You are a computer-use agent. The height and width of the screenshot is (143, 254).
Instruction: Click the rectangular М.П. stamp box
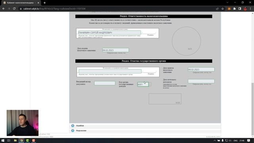pyautogui.click(x=165, y=99)
